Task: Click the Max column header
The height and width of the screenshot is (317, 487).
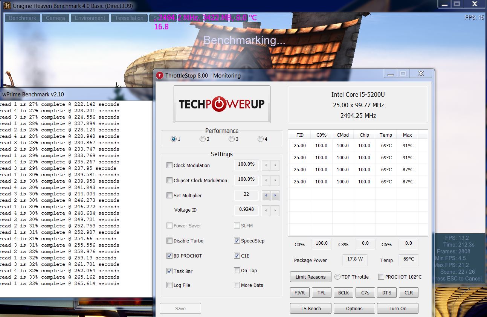Action: pos(408,135)
